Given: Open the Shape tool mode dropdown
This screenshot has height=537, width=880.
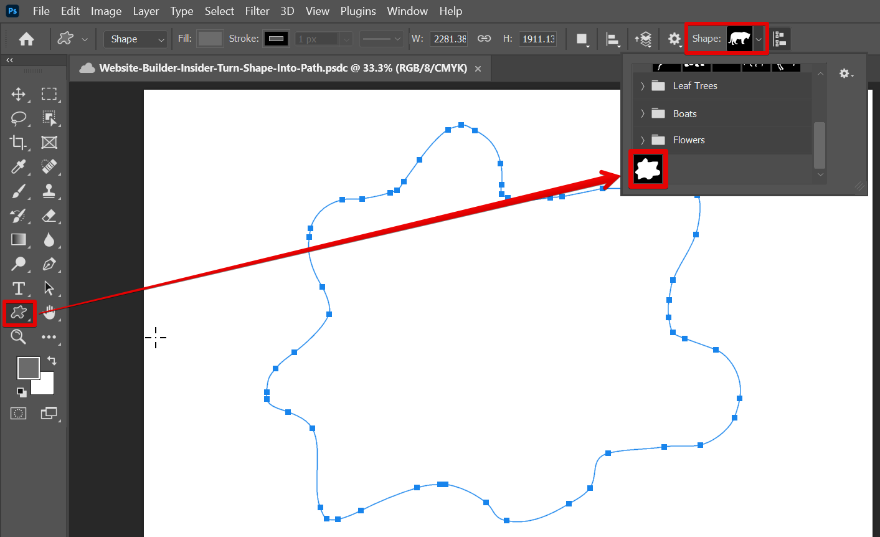Looking at the screenshot, I should pyautogui.click(x=136, y=39).
